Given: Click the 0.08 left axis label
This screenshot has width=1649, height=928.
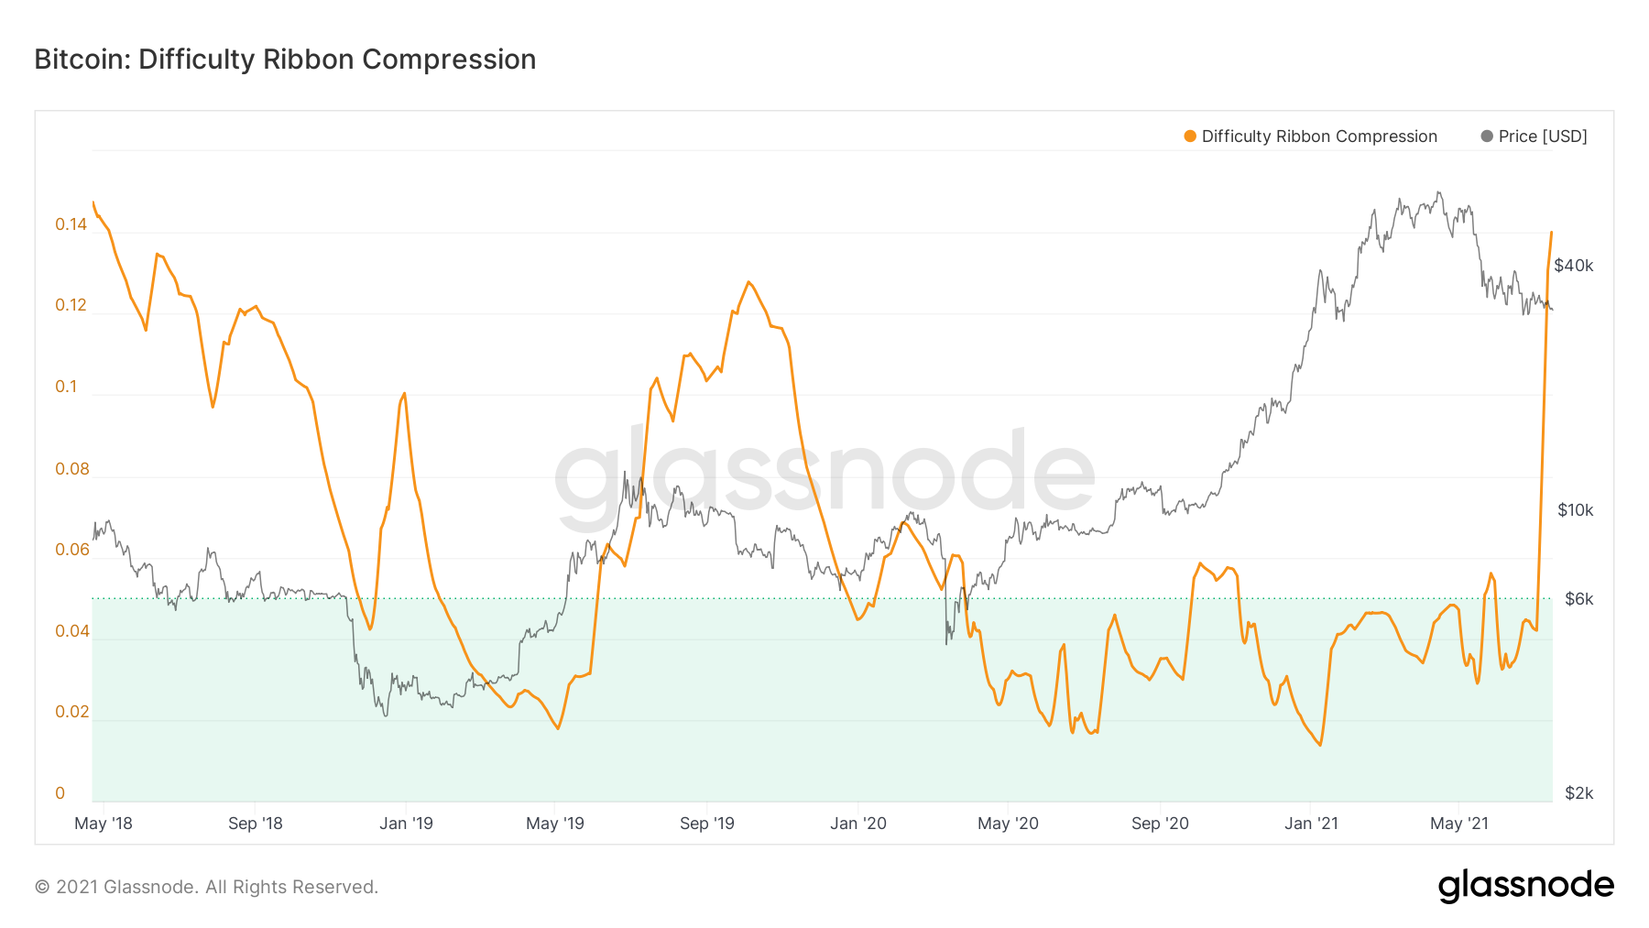Looking at the screenshot, I should coord(72,469).
